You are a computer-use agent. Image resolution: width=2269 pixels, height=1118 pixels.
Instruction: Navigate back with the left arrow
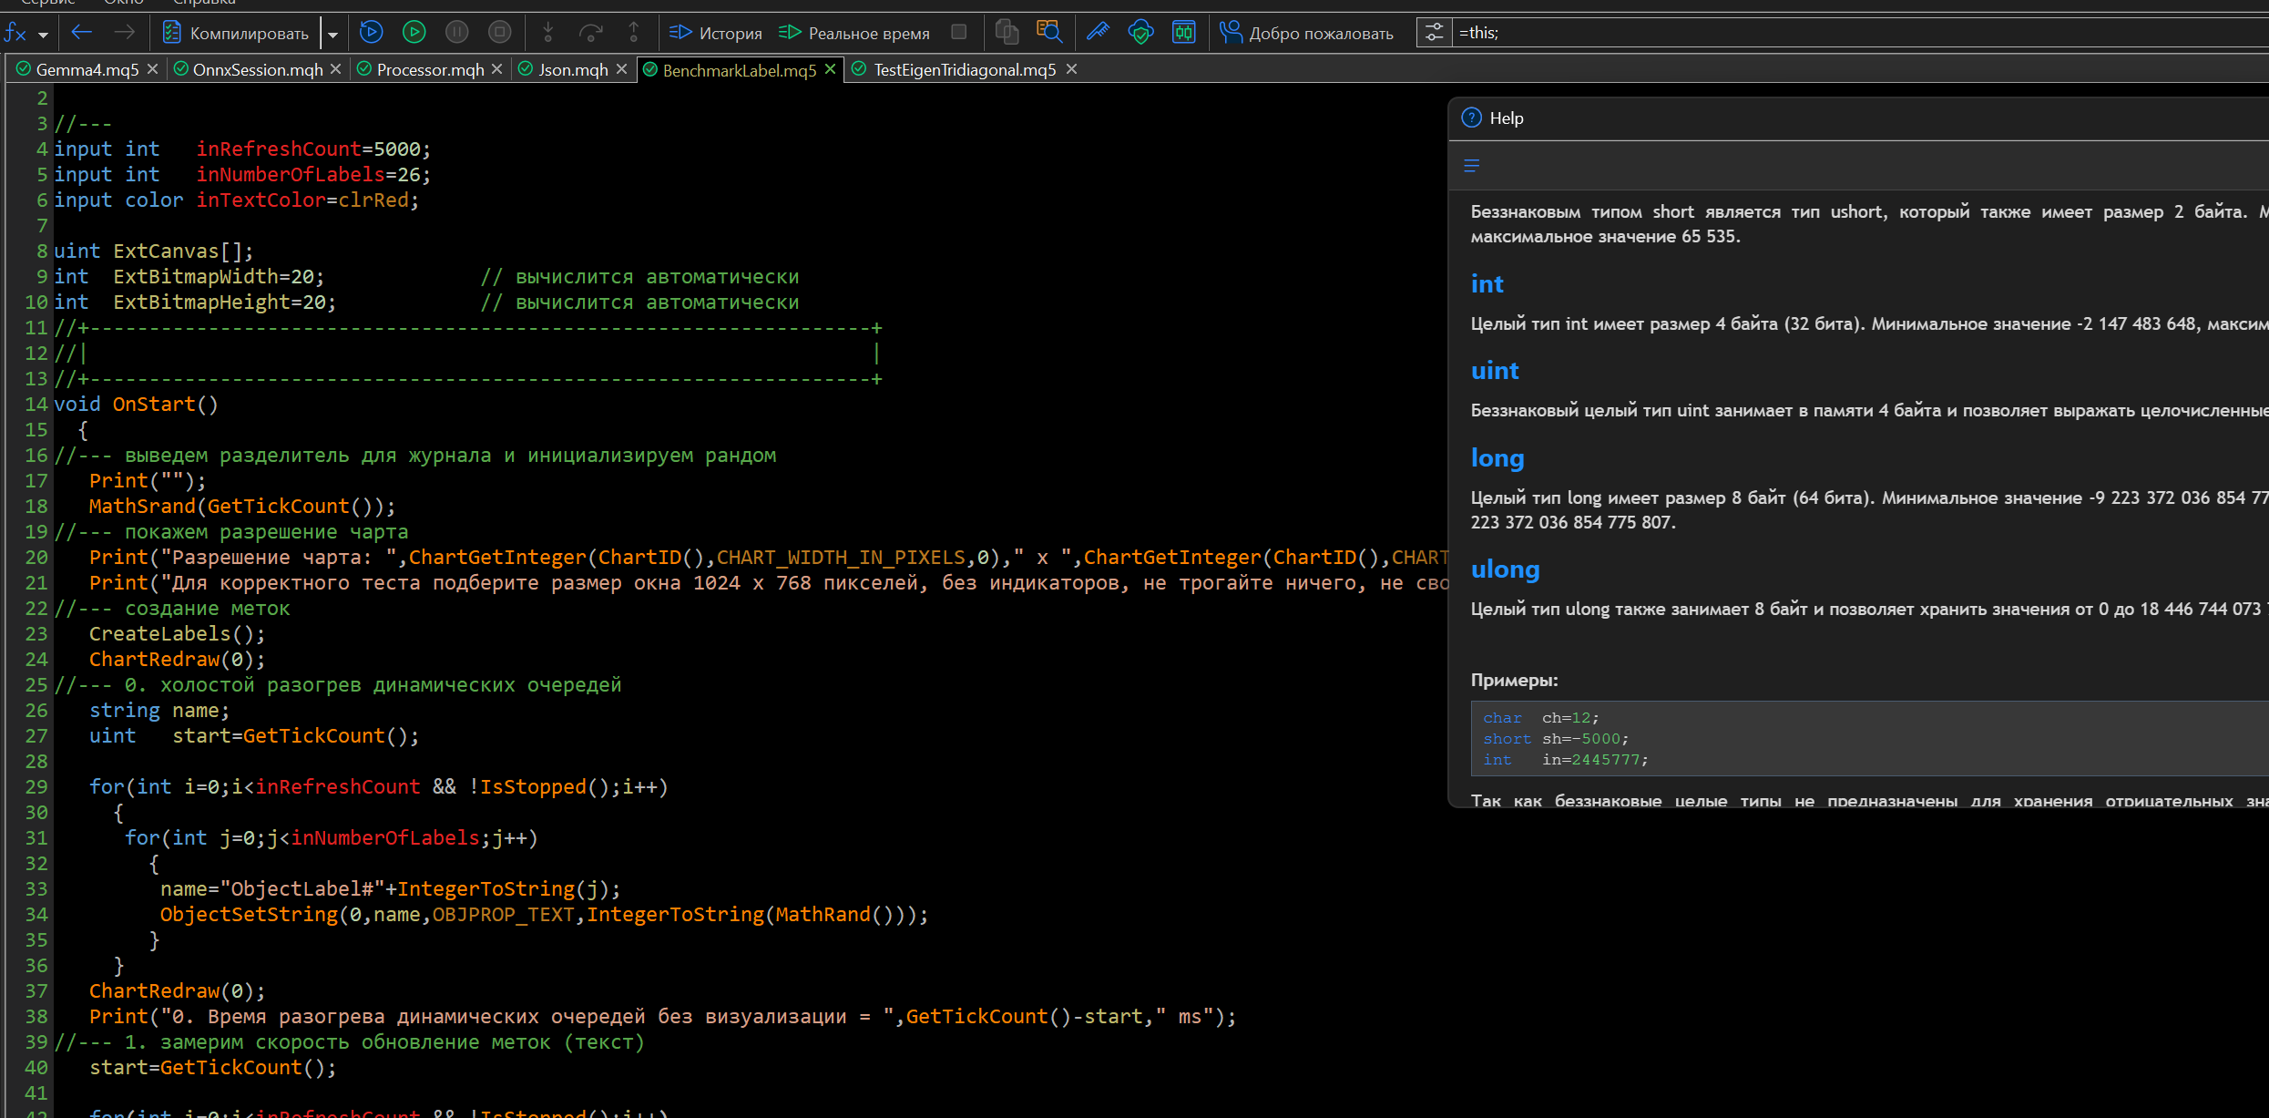tap(82, 33)
